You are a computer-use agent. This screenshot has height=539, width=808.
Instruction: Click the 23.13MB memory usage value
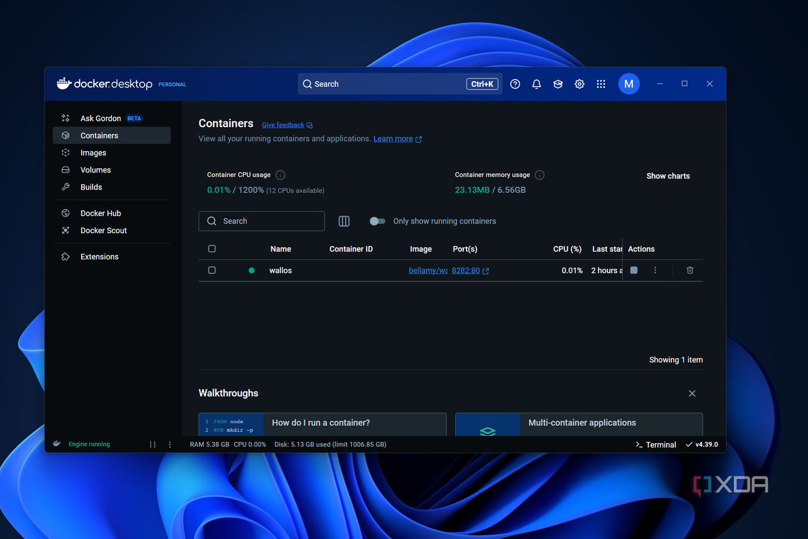click(x=472, y=190)
